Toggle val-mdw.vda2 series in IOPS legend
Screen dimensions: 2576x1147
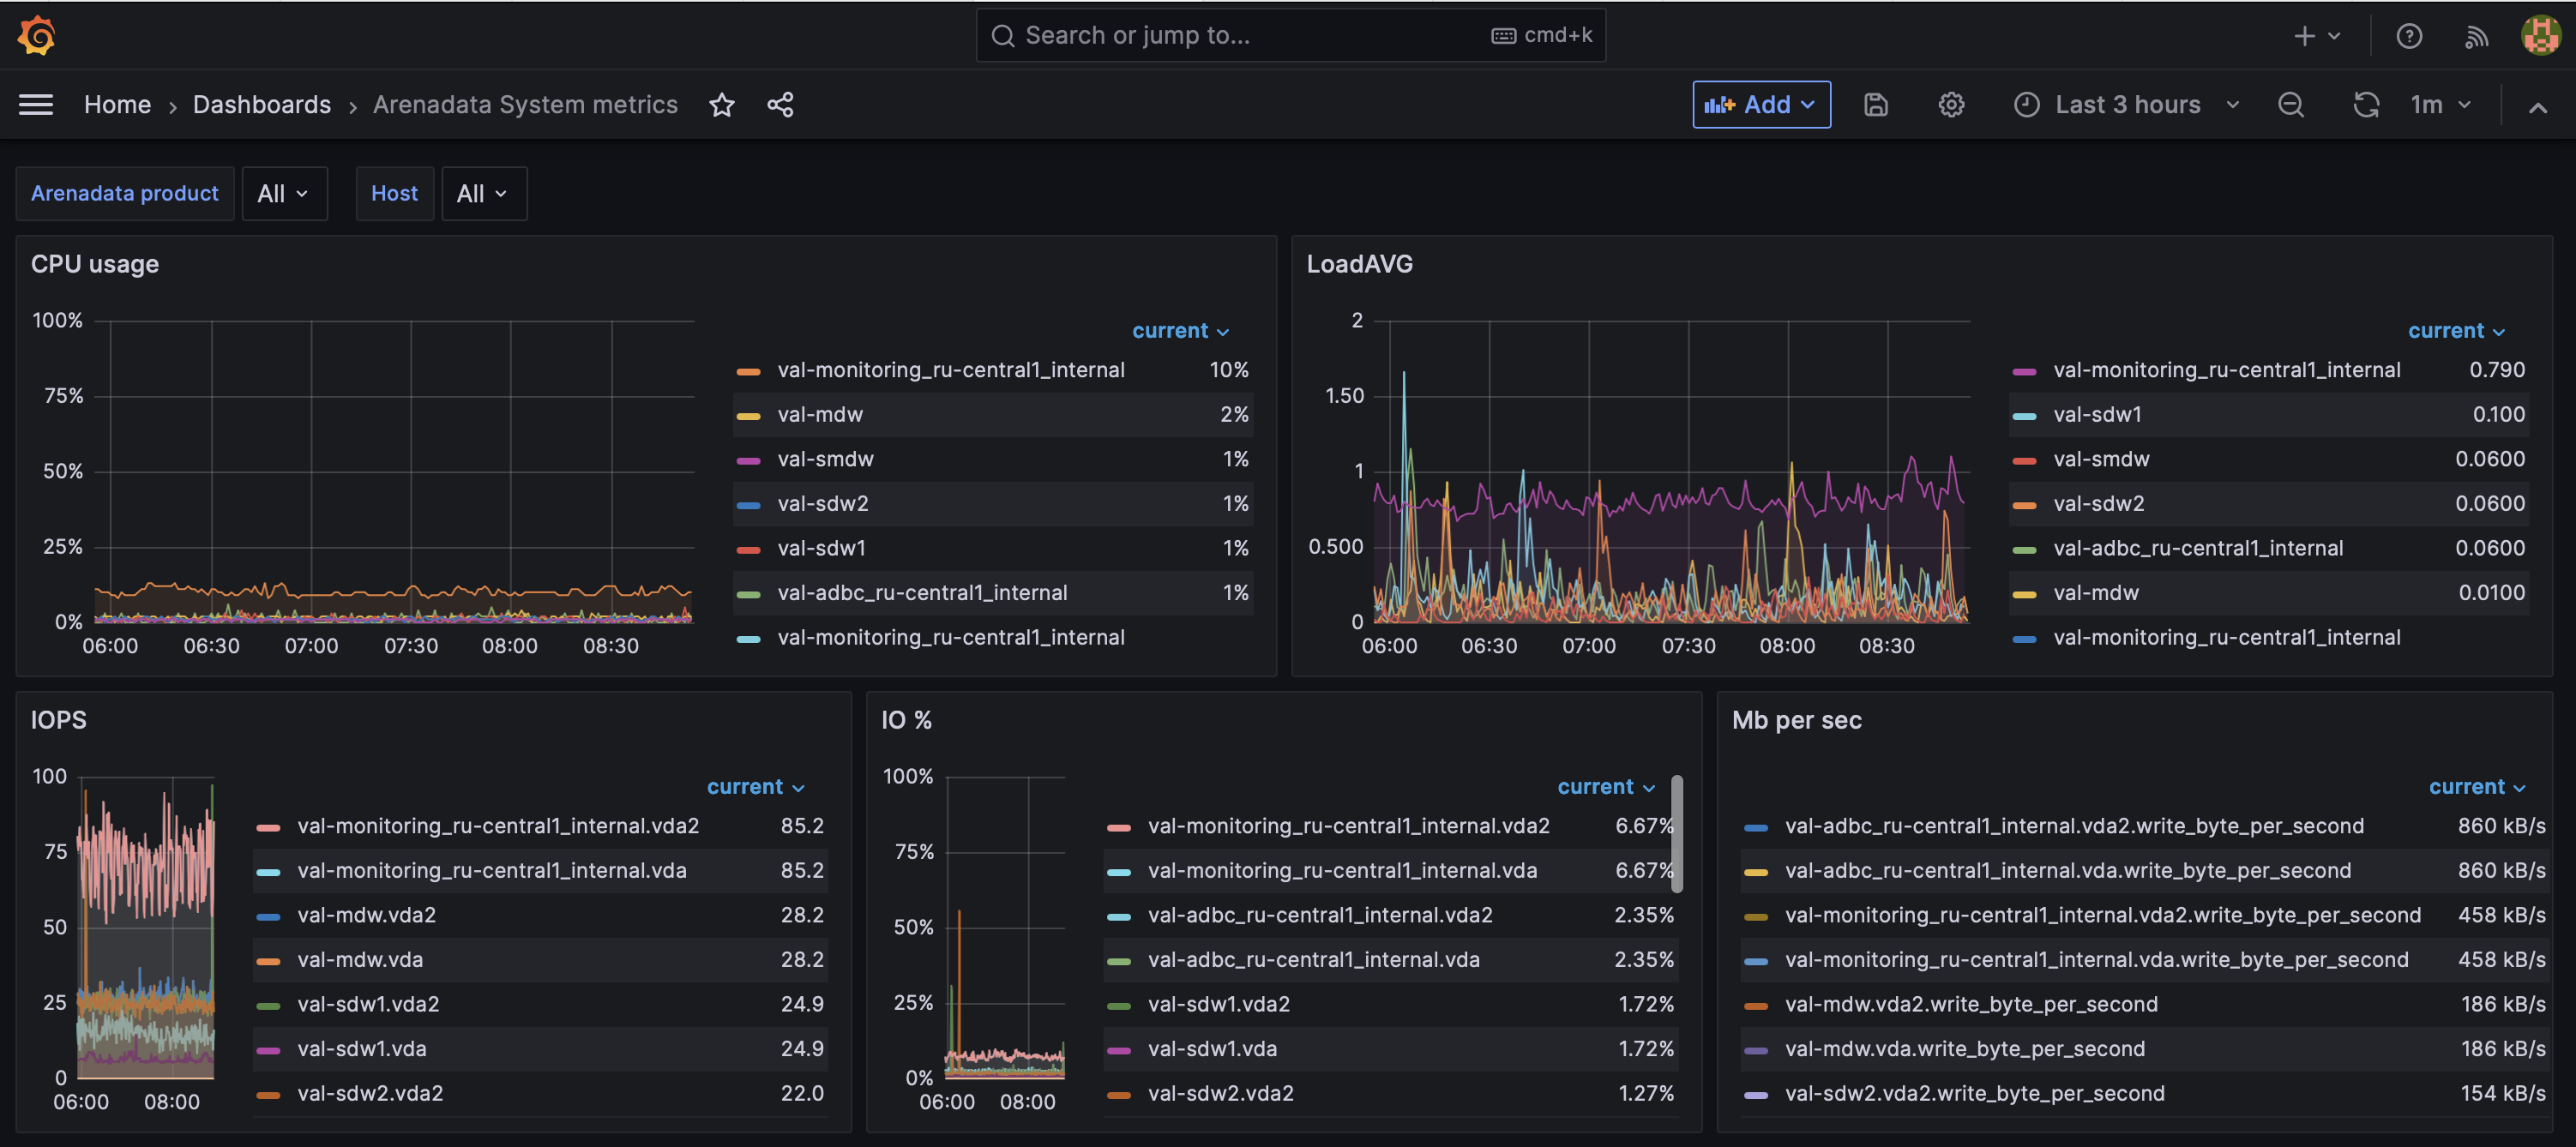(x=366, y=915)
